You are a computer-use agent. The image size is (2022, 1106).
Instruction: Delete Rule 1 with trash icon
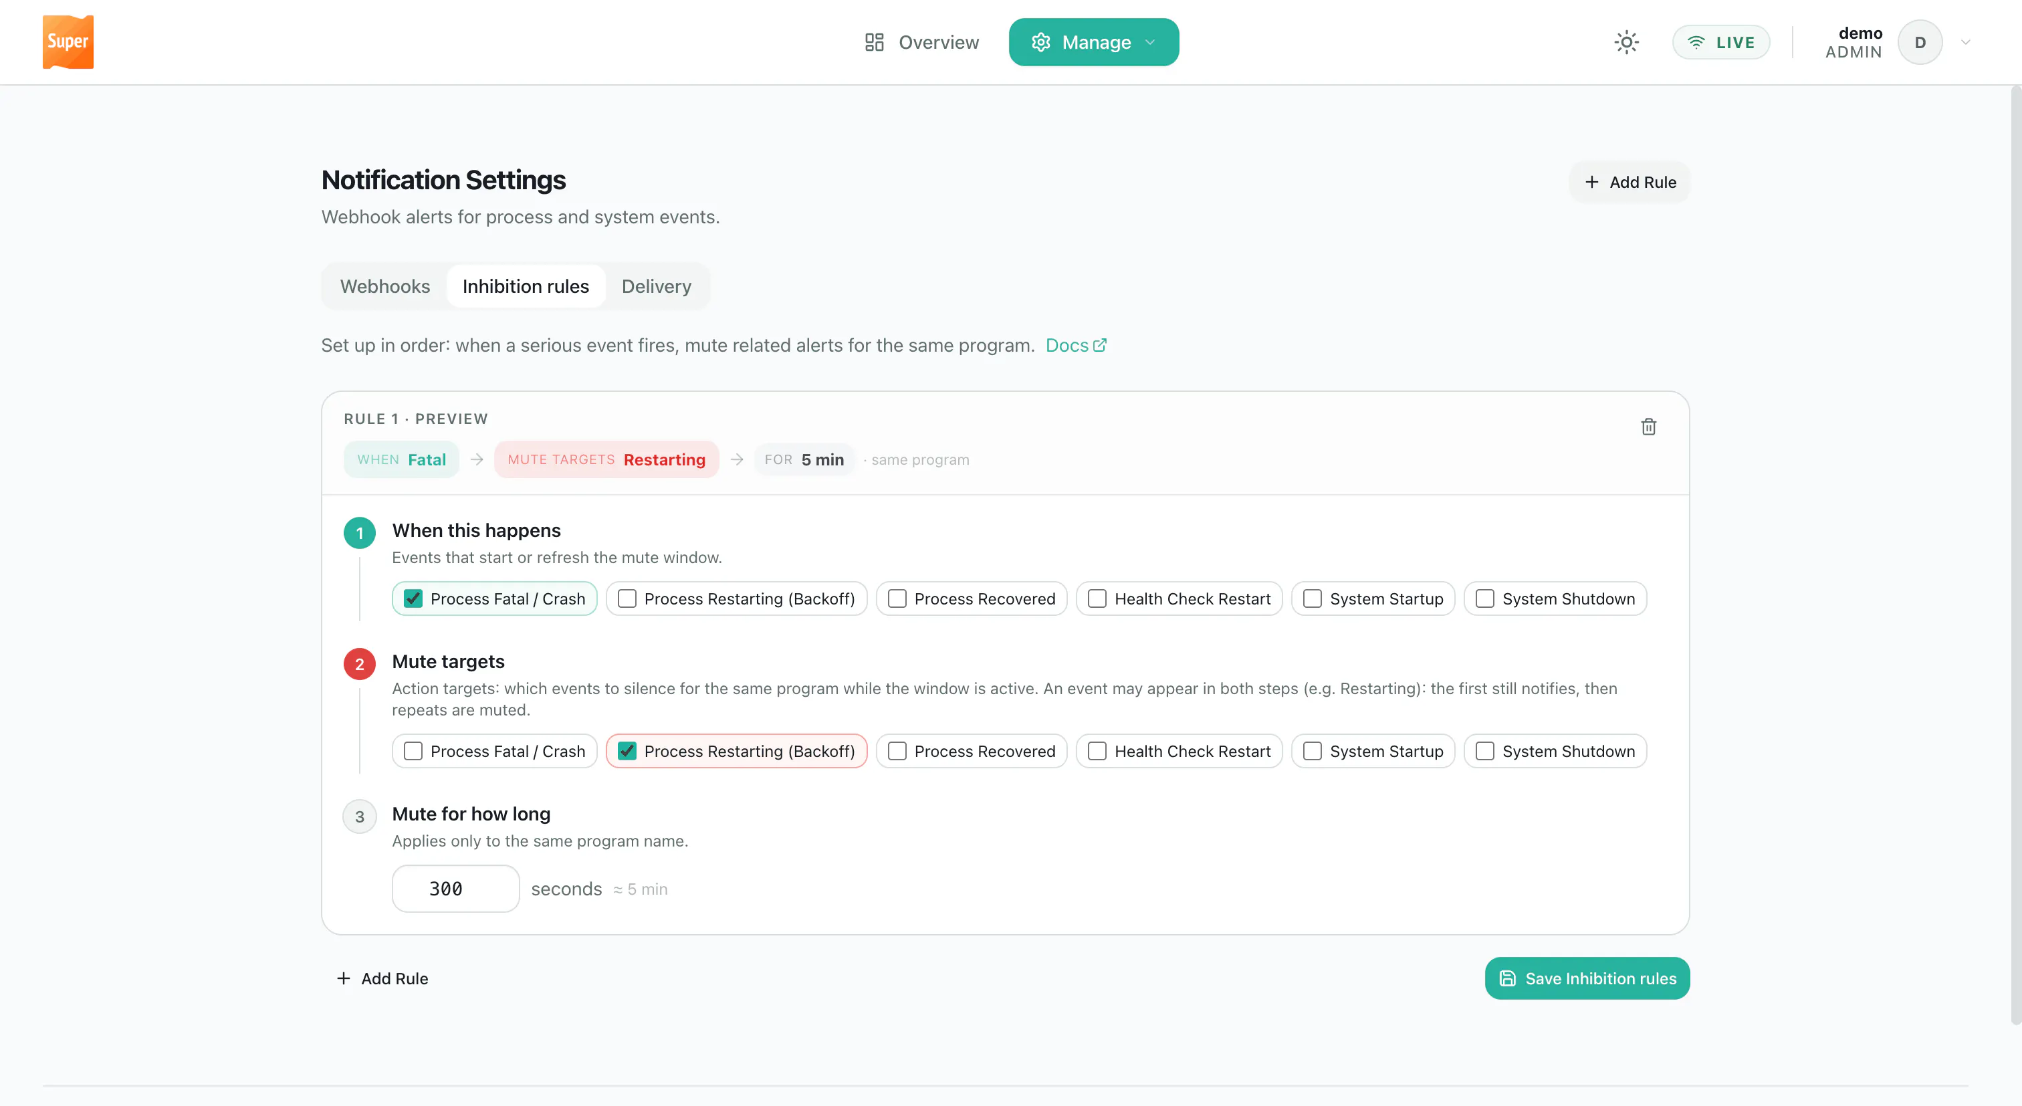click(x=1648, y=427)
